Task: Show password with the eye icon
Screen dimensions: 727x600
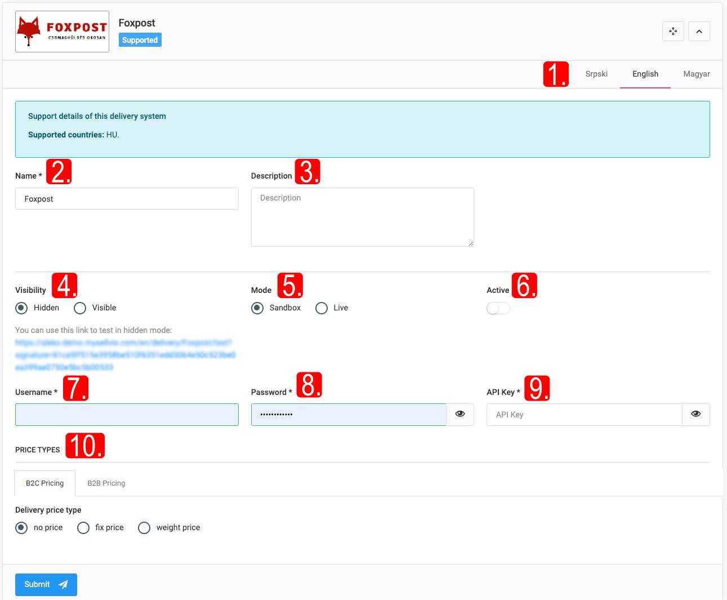Action: [x=460, y=414]
